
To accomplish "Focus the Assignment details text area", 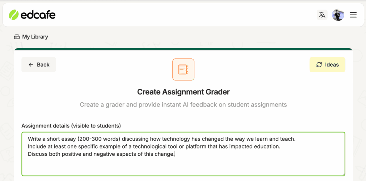I will pos(183,154).
